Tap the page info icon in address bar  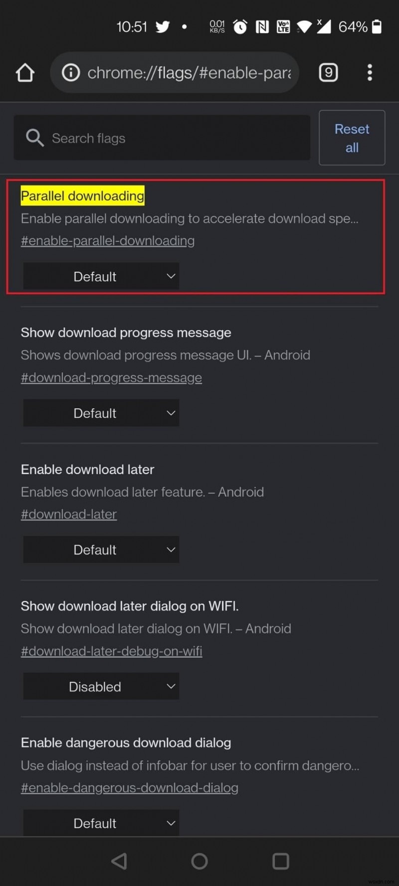tap(70, 72)
